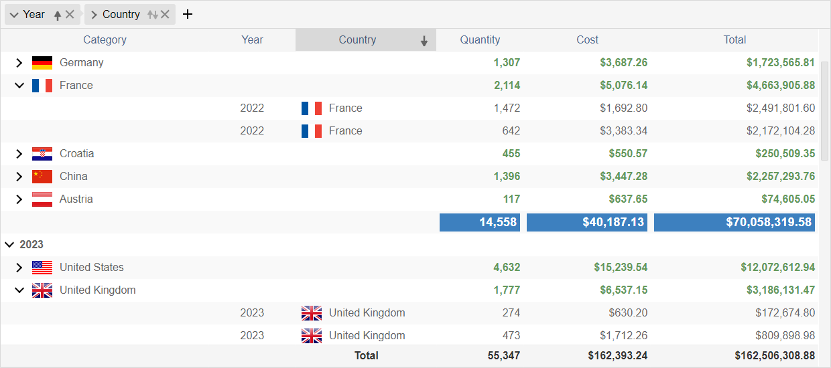831x368 pixels.
Task: Click the footer Total label
Action: [367, 356]
